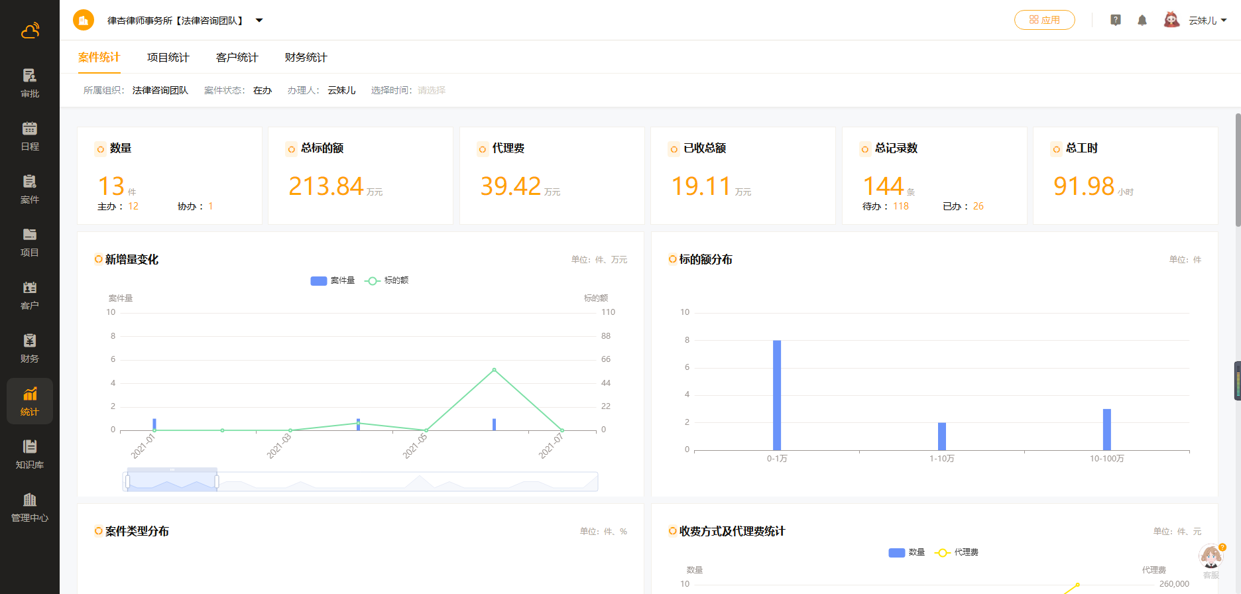Click the notification bell icon

[1142, 21]
